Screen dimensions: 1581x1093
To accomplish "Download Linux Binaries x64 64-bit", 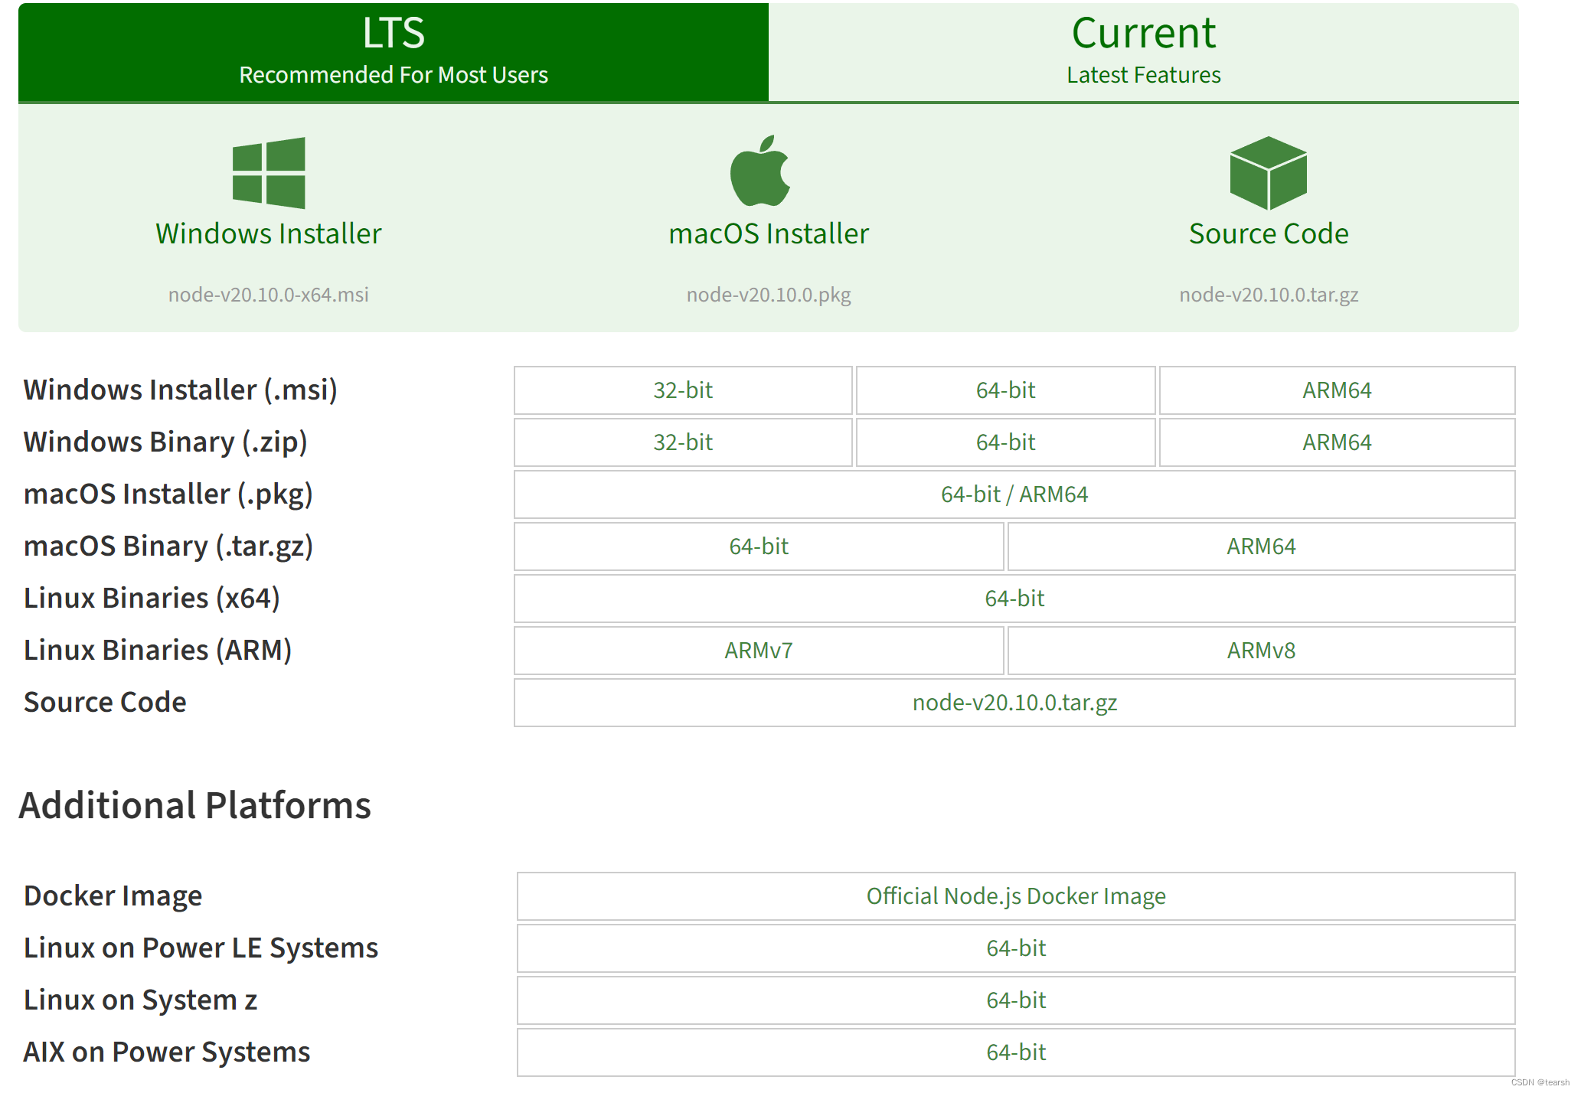I will click(1014, 599).
